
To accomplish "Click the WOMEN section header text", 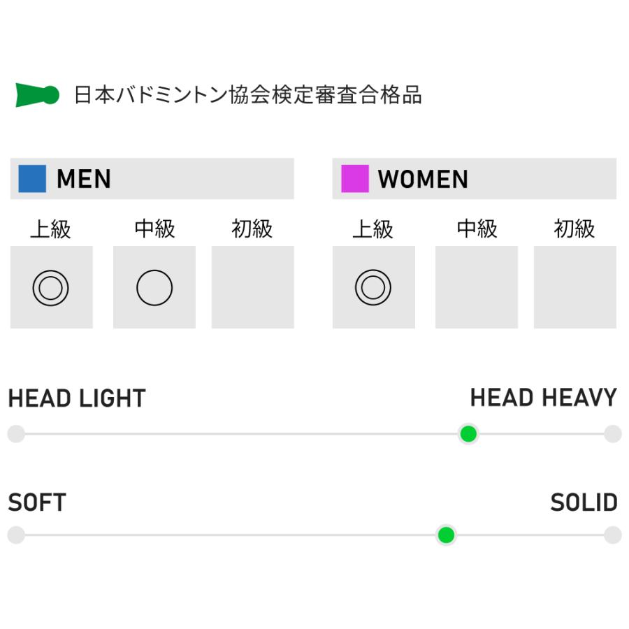I will [423, 180].
